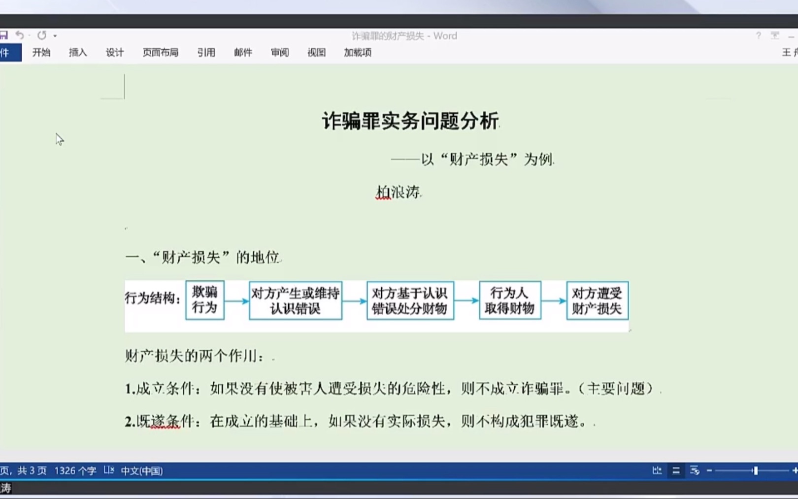This screenshot has height=499, width=798.
Task: Select the 对方基于认识错误处分财物 box
Action: click(x=410, y=300)
